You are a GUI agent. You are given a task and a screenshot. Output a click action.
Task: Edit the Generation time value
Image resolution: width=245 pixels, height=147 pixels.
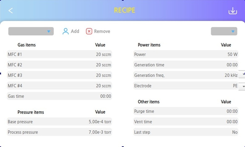point(232,65)
